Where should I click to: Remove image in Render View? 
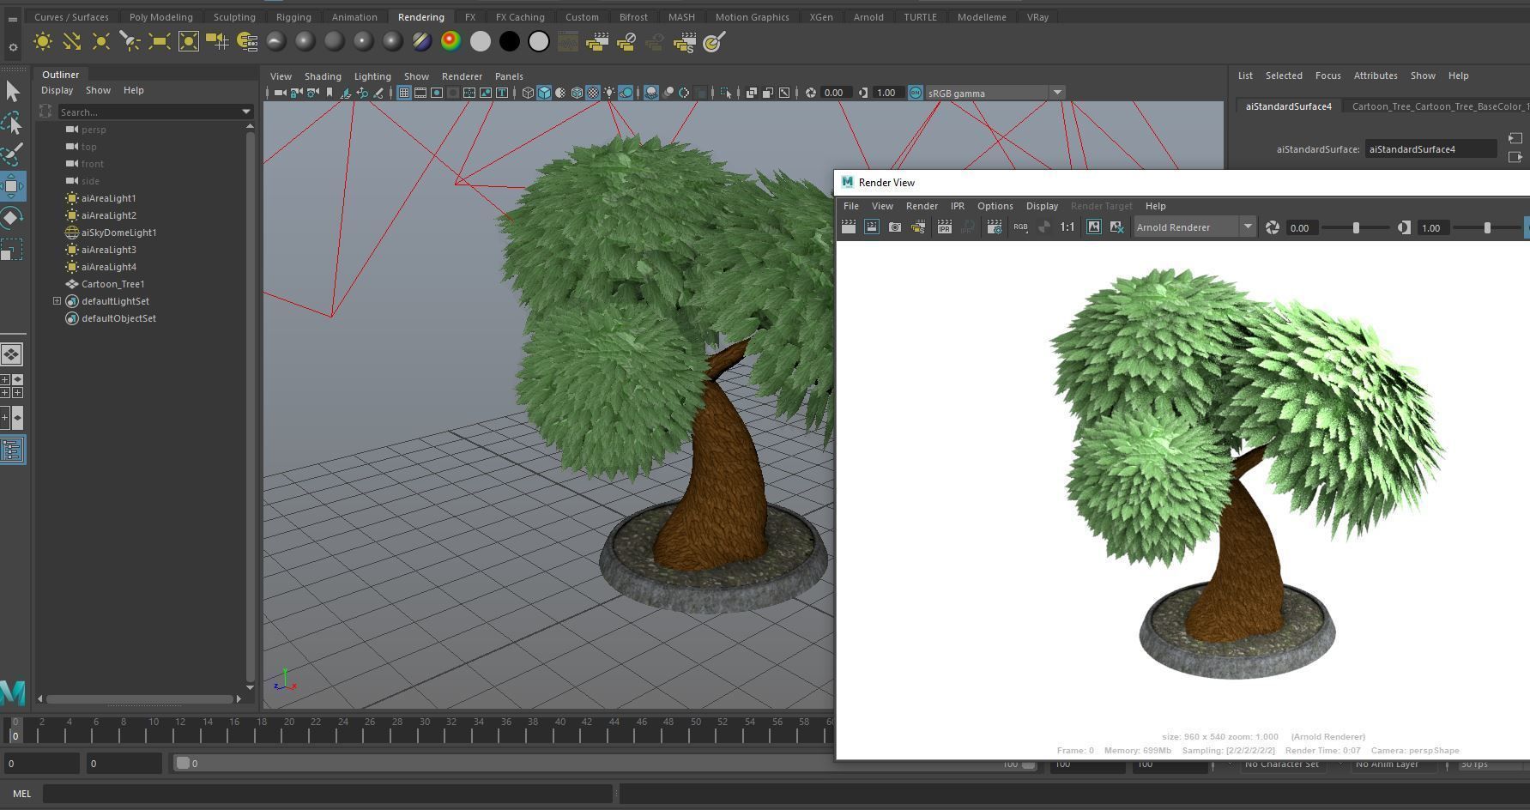pyautogui.click(x=1117, y=227)
